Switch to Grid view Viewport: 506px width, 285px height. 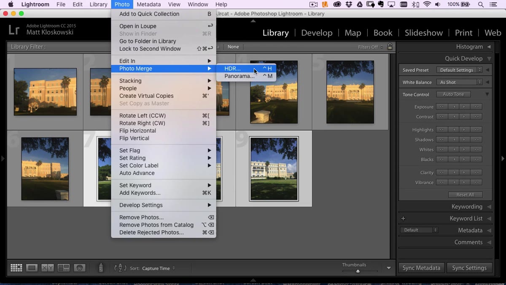[16, 268]
